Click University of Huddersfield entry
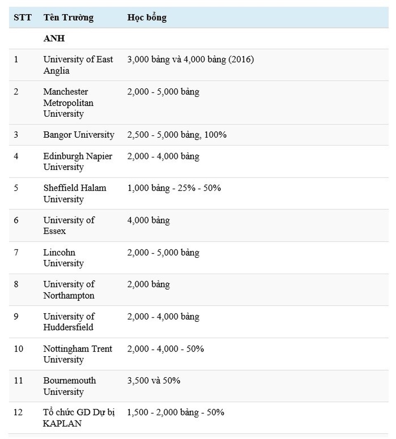 (69, 322)
